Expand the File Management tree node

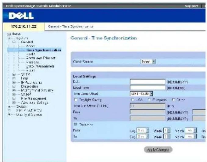coord(14,99)
